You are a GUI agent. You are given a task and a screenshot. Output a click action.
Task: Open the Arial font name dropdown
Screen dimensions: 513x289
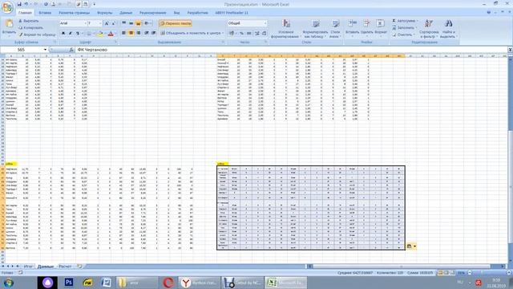point(86,23)
